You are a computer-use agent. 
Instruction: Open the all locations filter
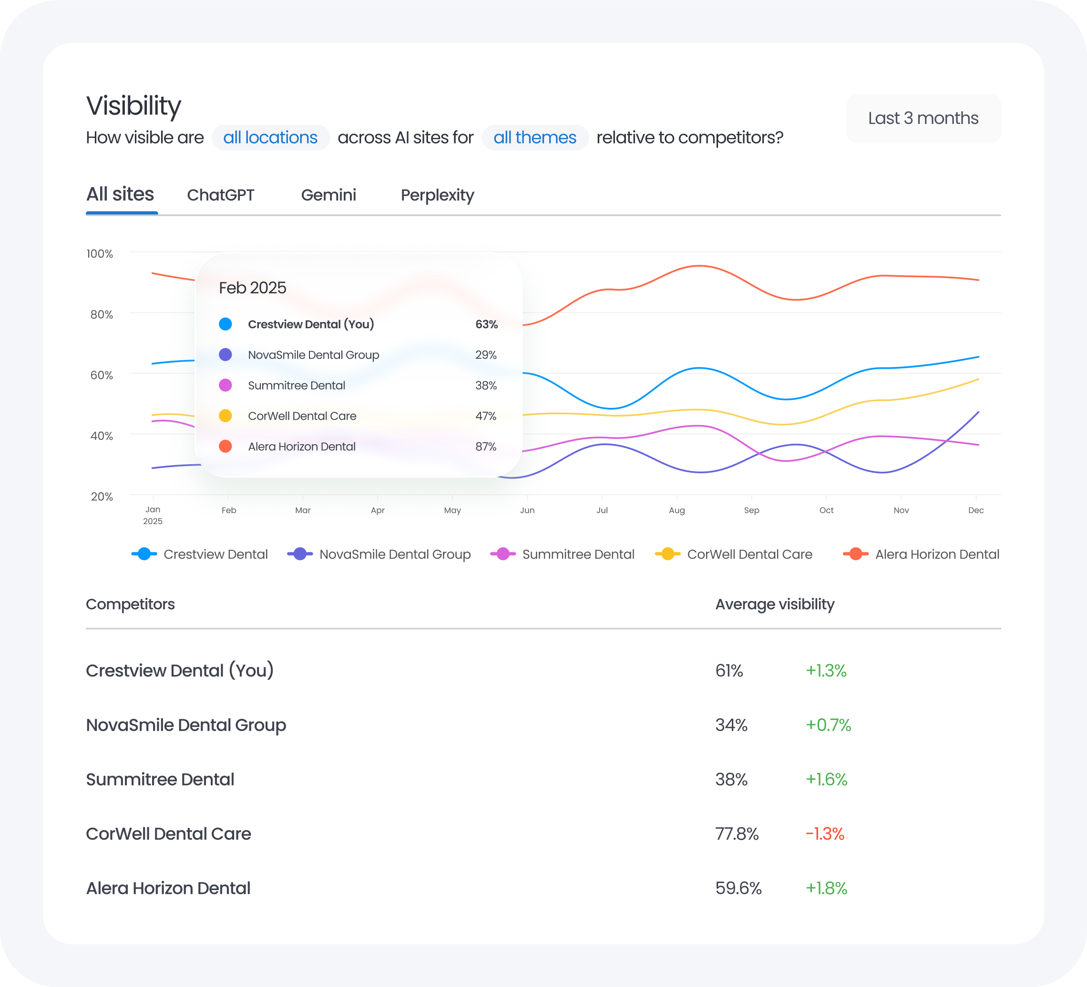coord(271,137)
